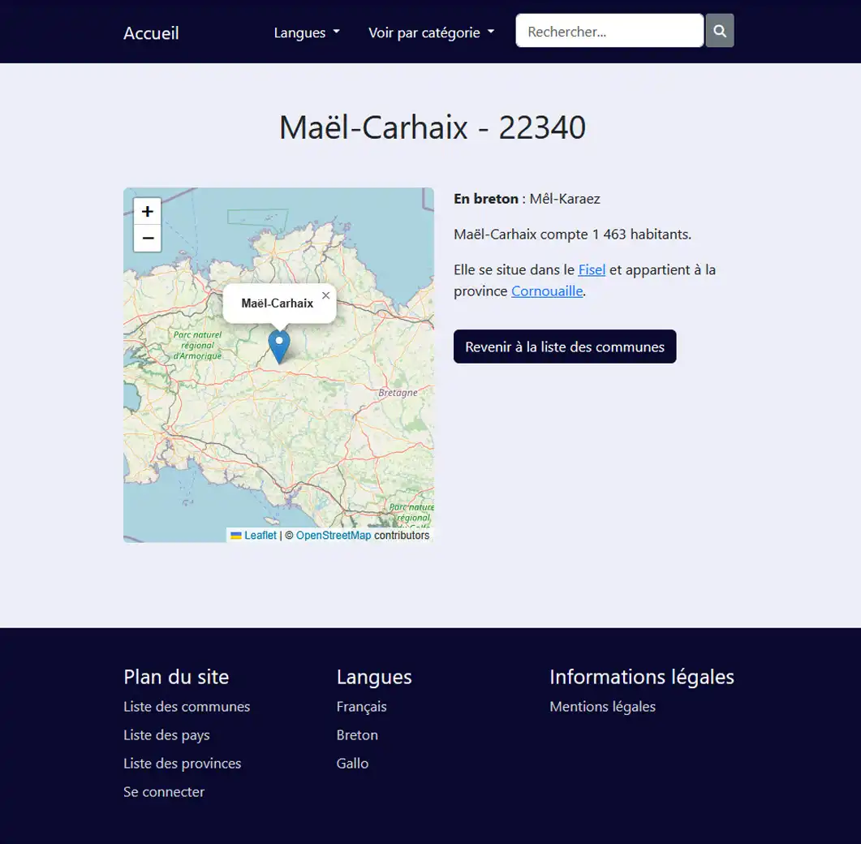Click the Plan du site heading
This screenshot has width=861, height=844.
pyautogui.click(x=176, y=677)
